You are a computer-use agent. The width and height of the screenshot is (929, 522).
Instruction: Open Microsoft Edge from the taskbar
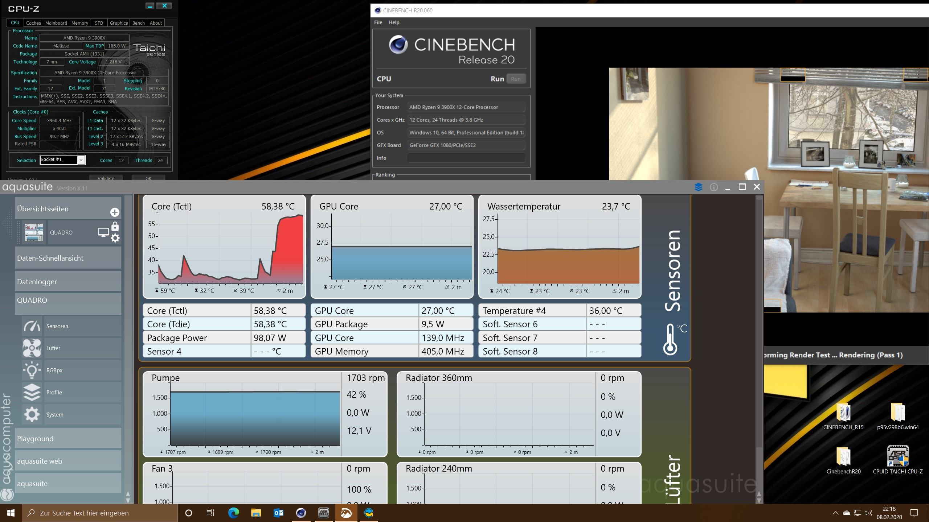coord(234,513)
